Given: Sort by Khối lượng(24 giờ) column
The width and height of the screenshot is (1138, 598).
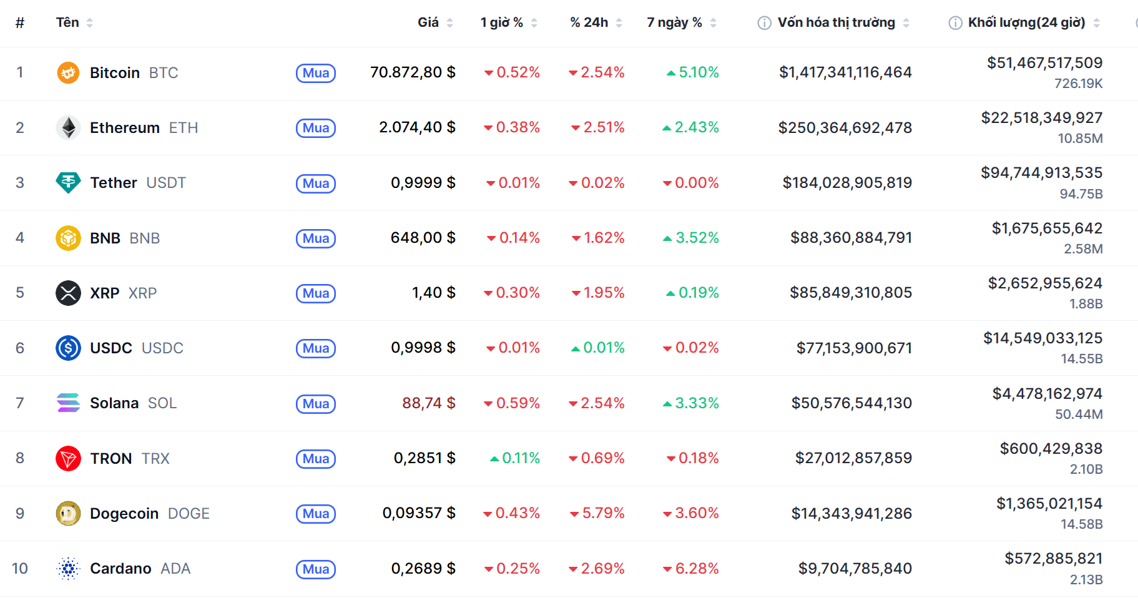Looking at the screenshot, I should coord(1034,22).
